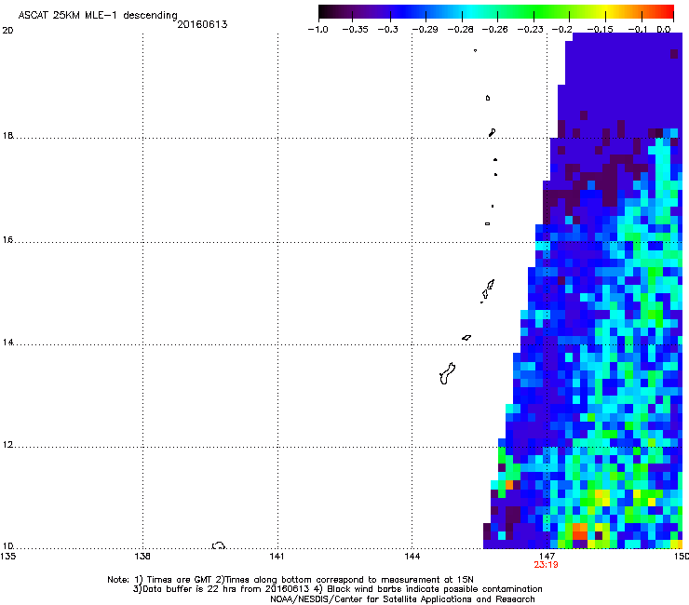
Task: Click the latitude label 16
Action: tap(7, 240)
